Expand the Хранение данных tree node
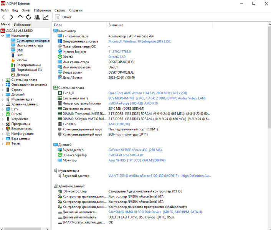This screenshot has height=230, width=271. [3, 104]
